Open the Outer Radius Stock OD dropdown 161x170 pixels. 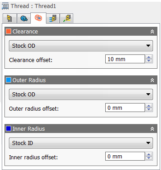click(81, 94)
